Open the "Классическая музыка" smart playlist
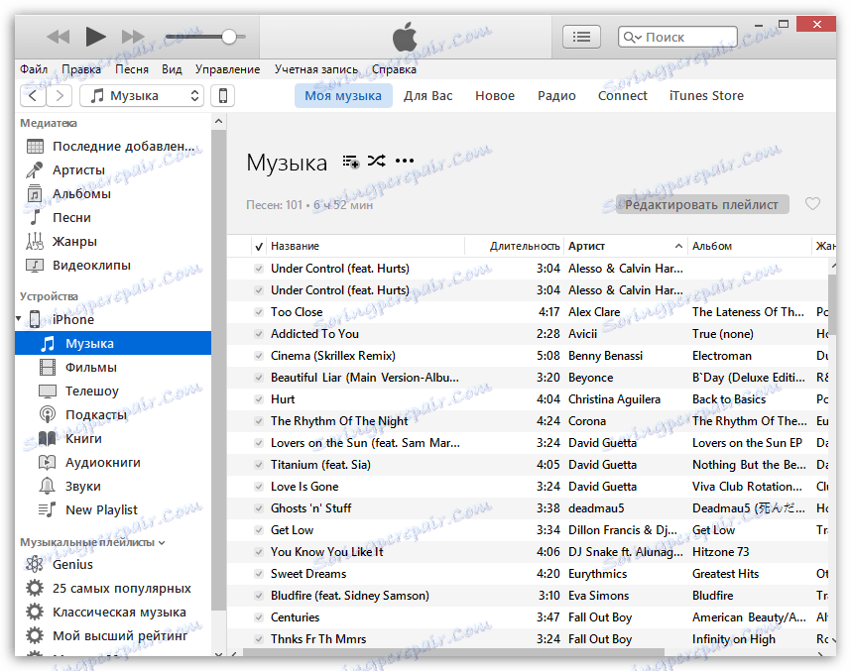The height and width of the screenshot is (671, 851). [x=113, y=613]
